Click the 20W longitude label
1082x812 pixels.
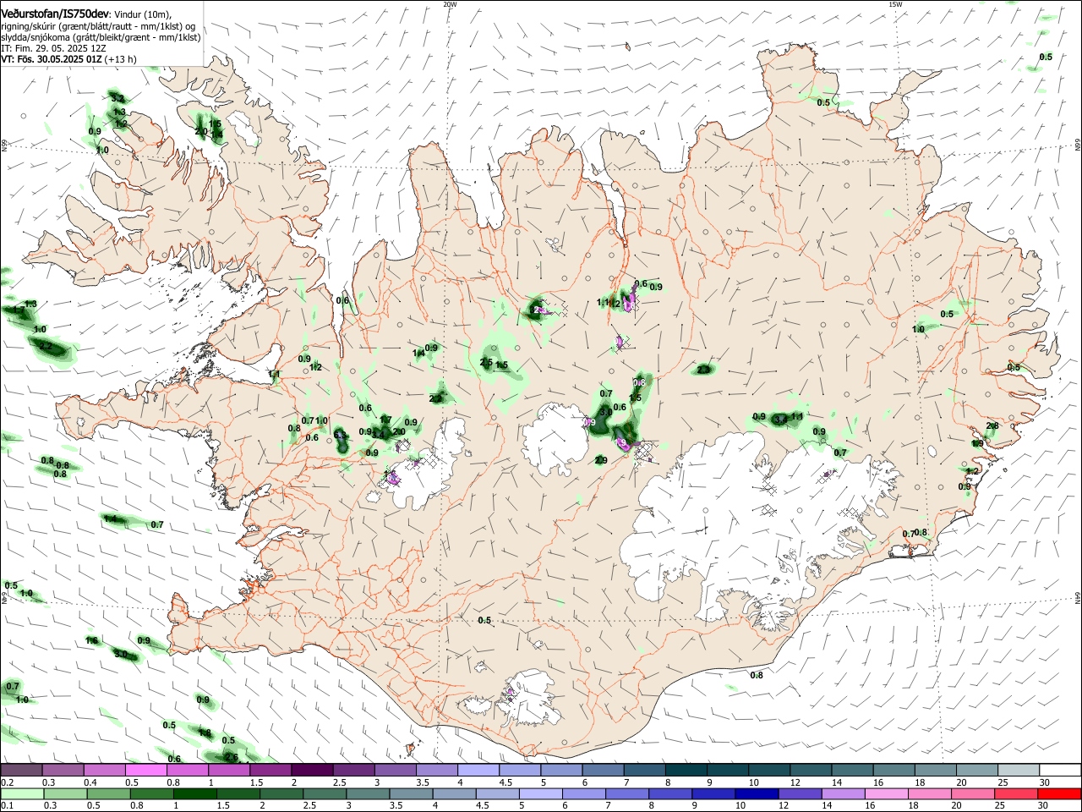pyautogui.click(x=450, y=4)
